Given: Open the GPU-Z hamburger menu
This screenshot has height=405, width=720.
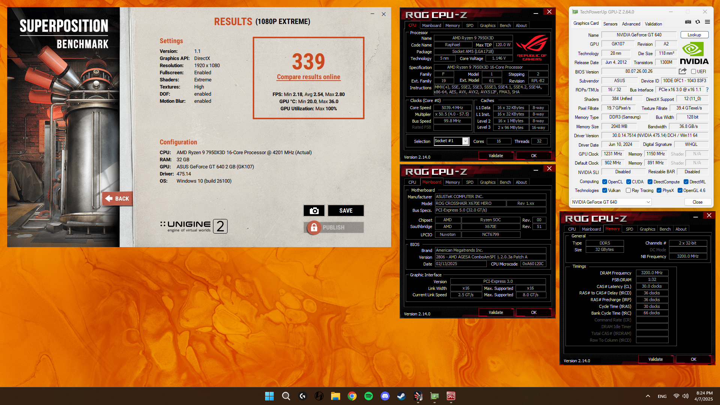Looking at the screenshot, I should [708, 22].
